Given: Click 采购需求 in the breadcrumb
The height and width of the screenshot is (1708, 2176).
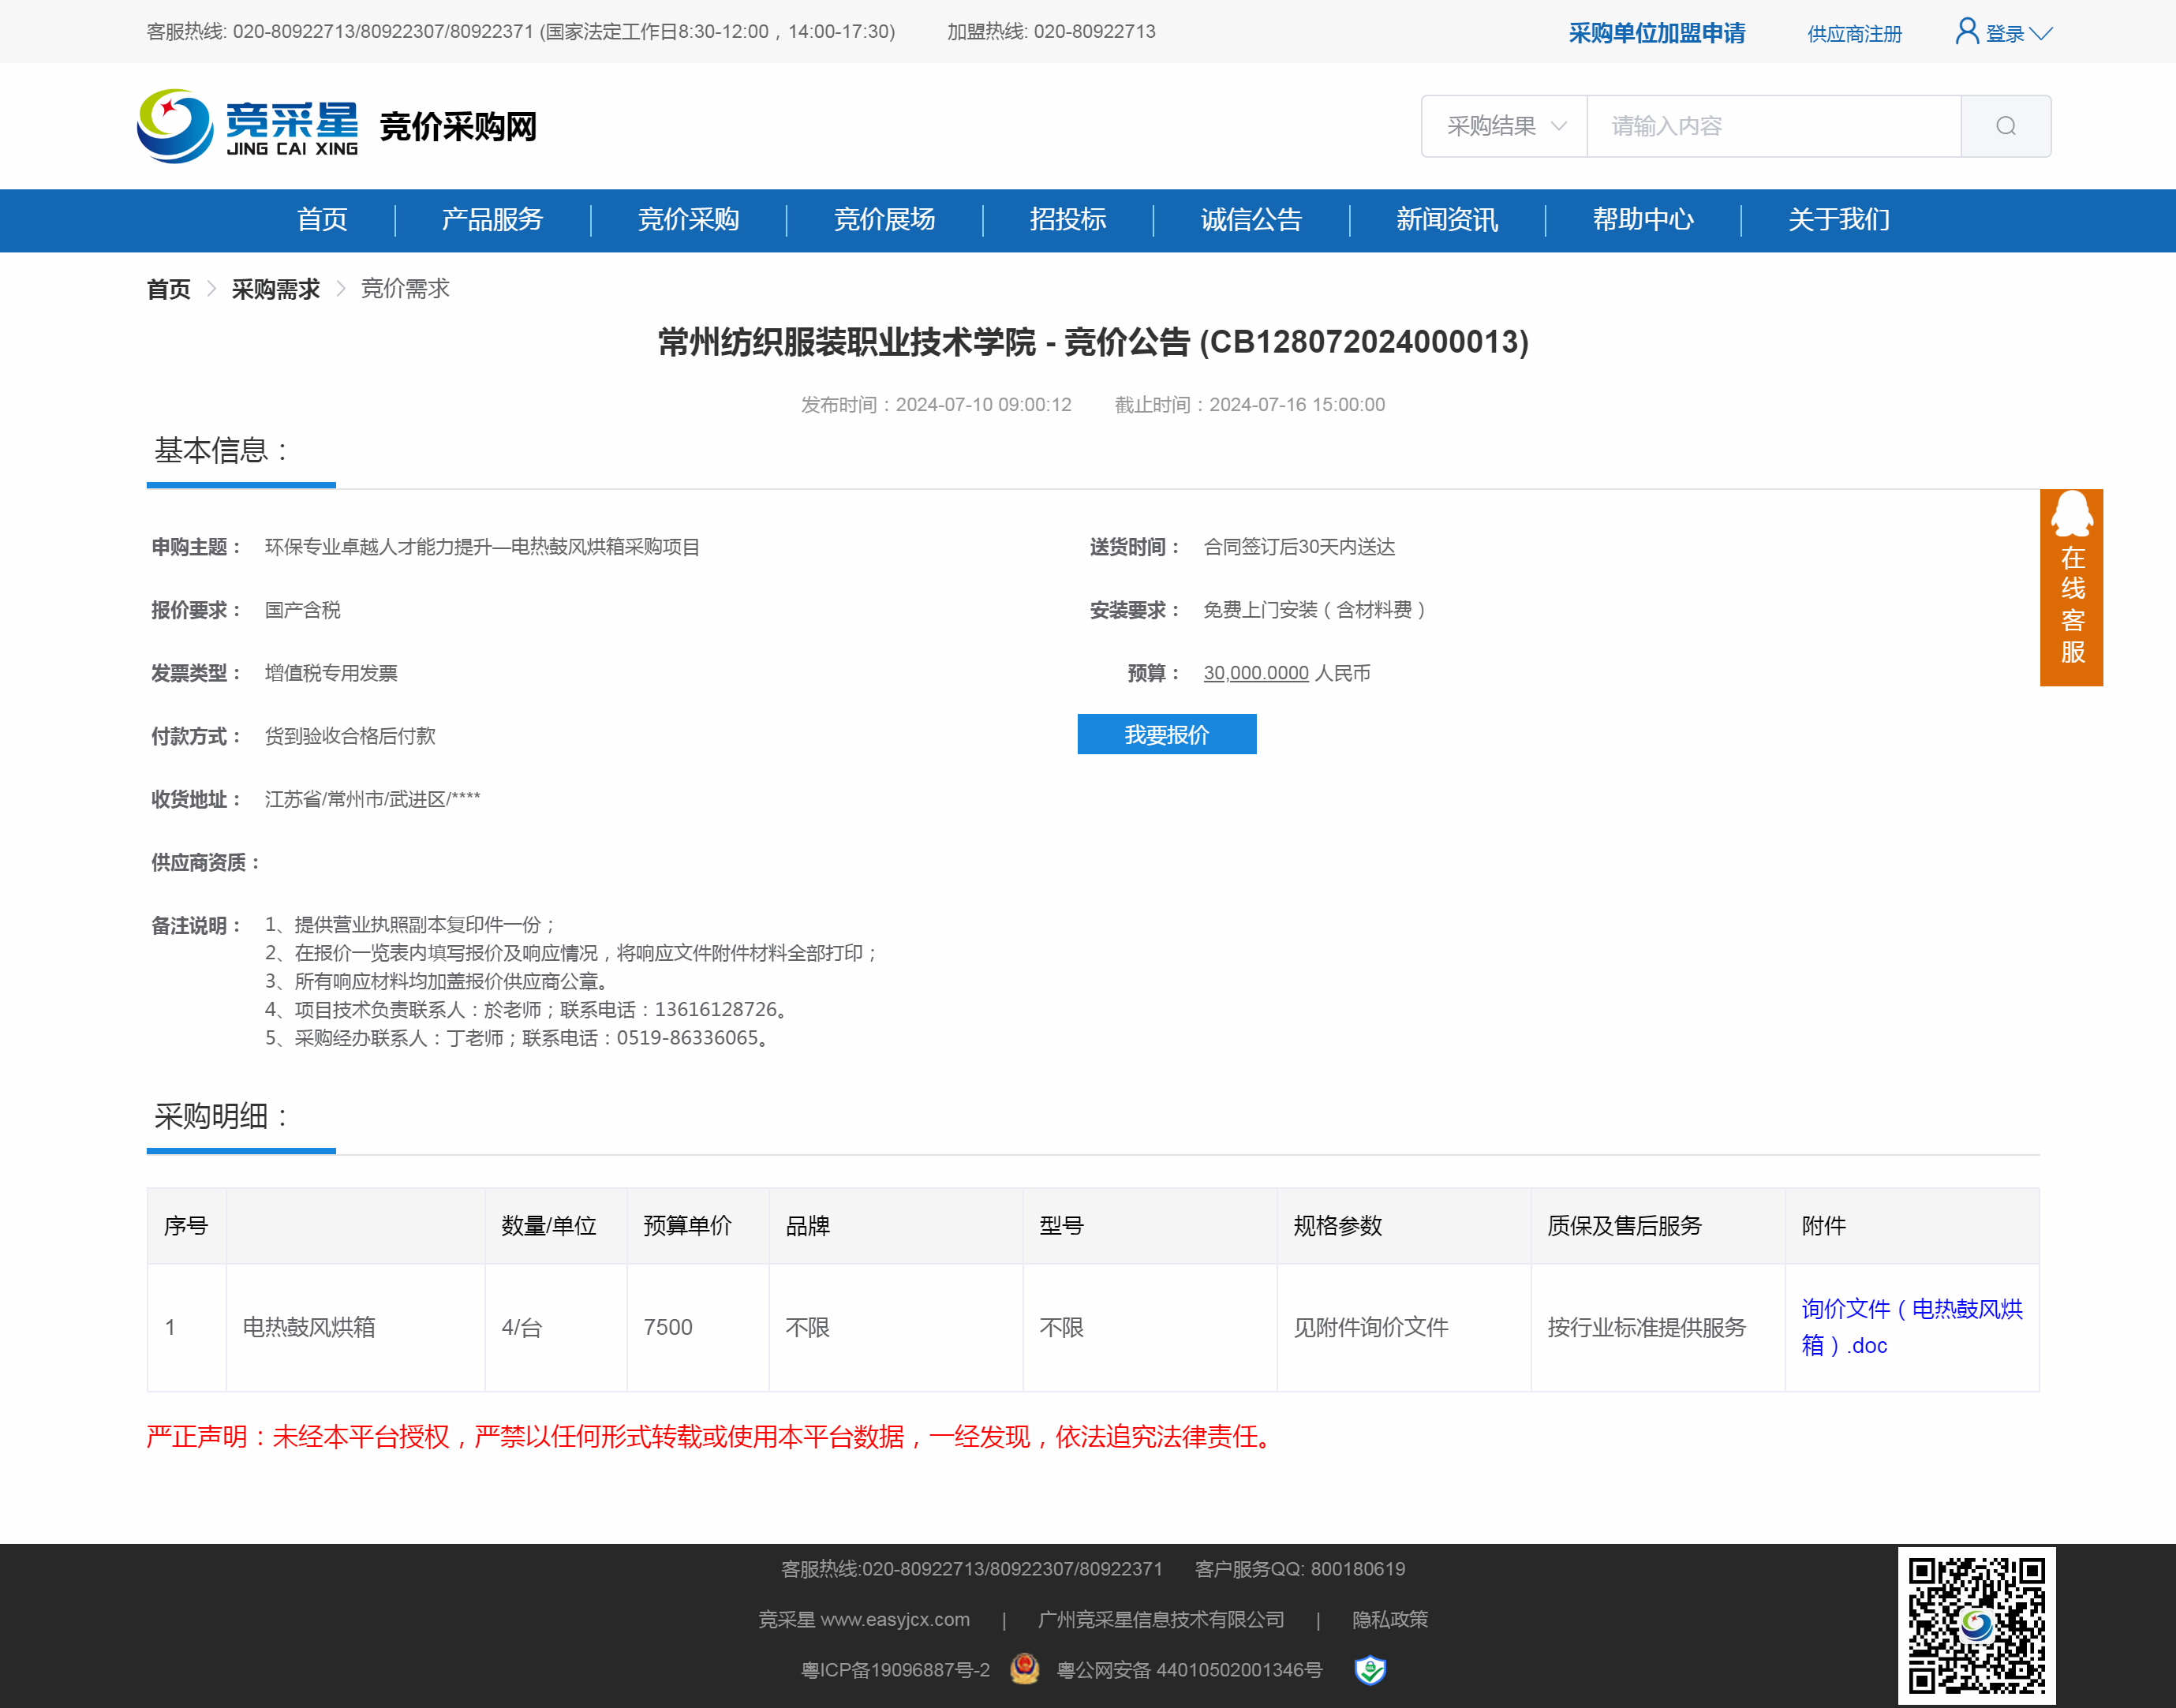Looking at the screenshot, I should (275, 289).
